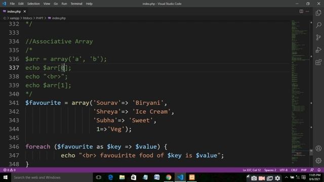Click the $favourite variable on line 341

43,103
